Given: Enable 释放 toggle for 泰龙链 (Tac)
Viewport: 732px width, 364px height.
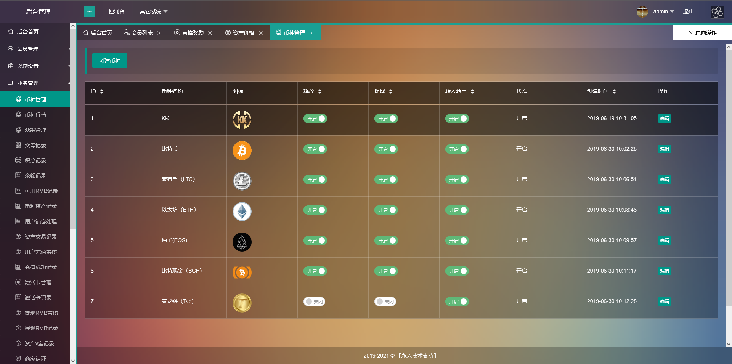Looking at the screenshot, I should point(315,301).
